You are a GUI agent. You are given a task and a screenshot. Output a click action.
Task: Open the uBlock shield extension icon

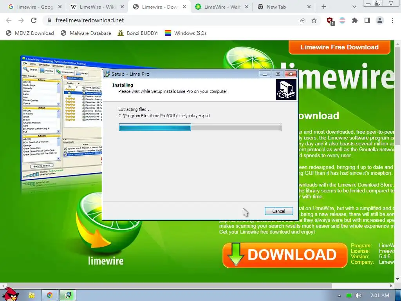pyautogui.click(x=331, y=21)
